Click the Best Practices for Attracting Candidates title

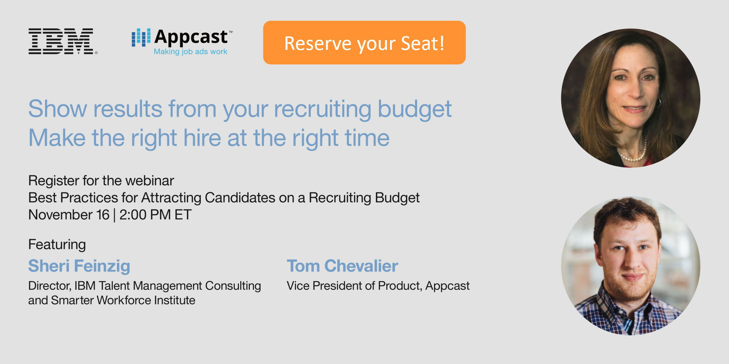(x=224, y=198)
